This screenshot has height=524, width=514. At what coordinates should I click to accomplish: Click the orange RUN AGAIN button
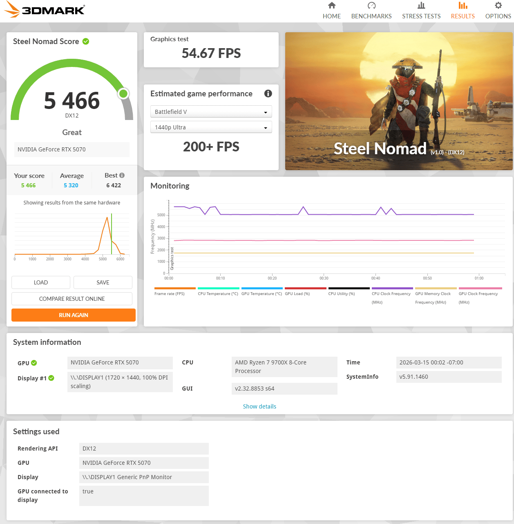[x=74, y=315]
